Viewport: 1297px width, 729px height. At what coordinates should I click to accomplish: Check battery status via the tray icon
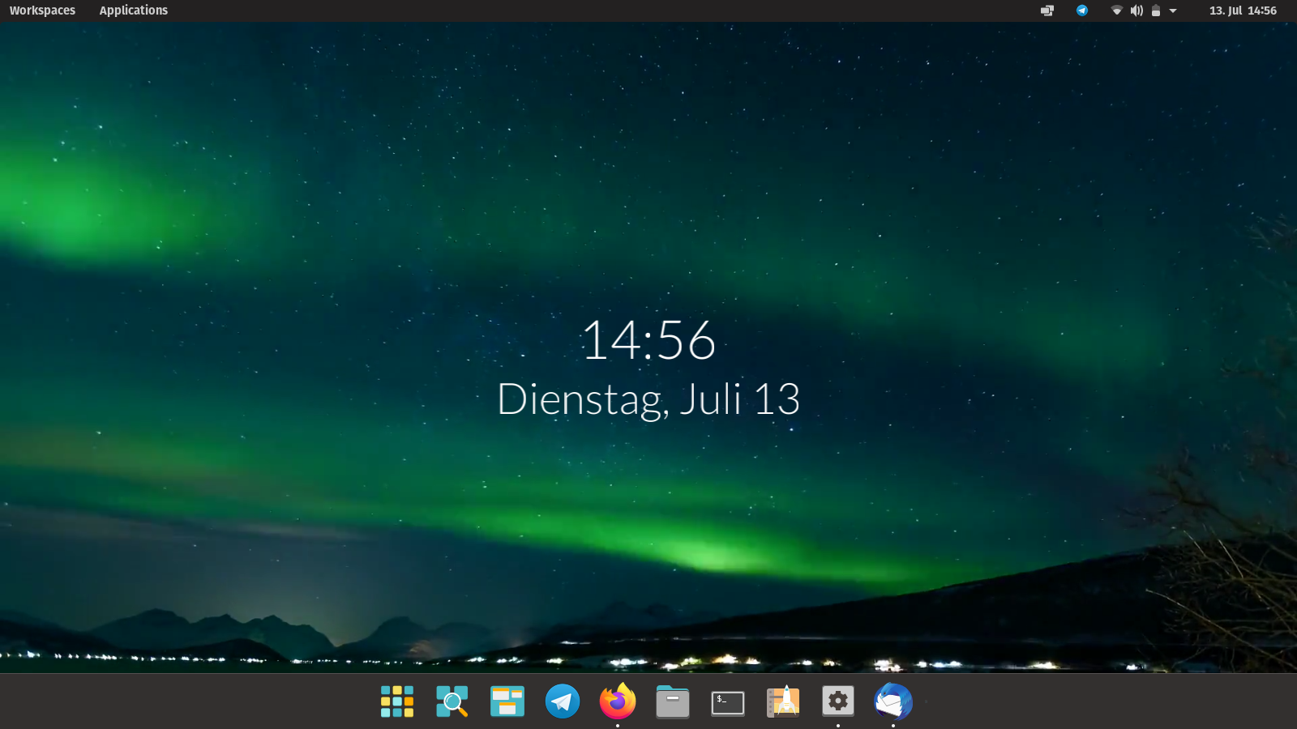coord(1156,11)
